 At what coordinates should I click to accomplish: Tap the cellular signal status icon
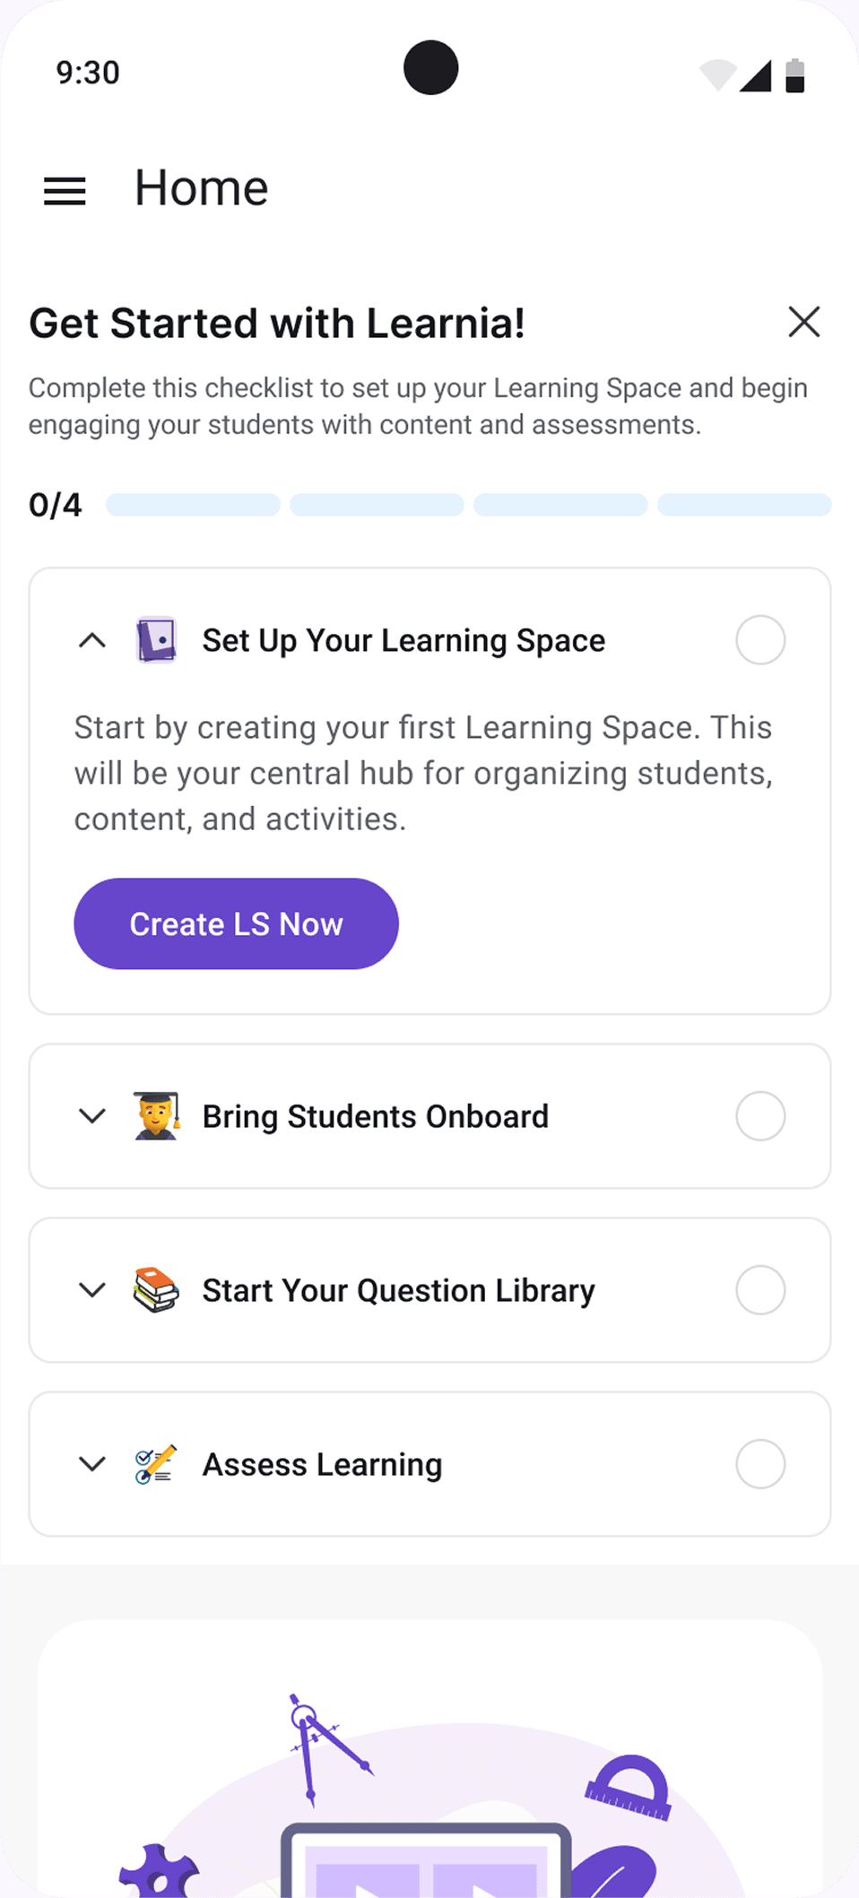(x=756, y=75)
